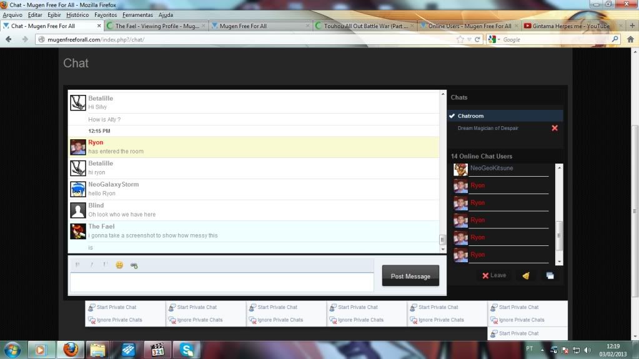Click online users list up arrow
The height and width of the screenshot is (359, 639).
coord(560,167)
